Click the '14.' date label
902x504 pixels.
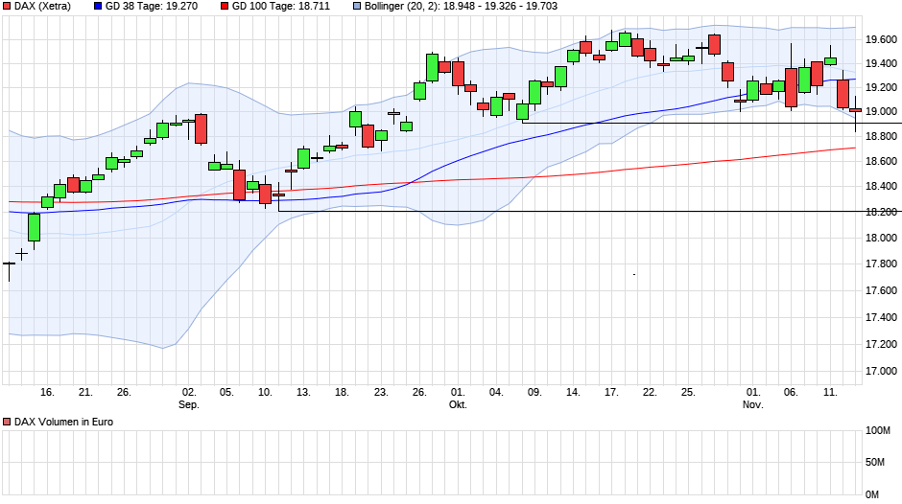click(x=573, y=392)
